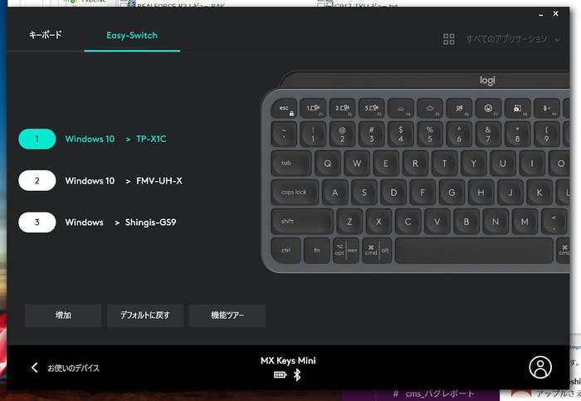
Task: Click the Bluetooth connection icon
Action: click(297, 375)
